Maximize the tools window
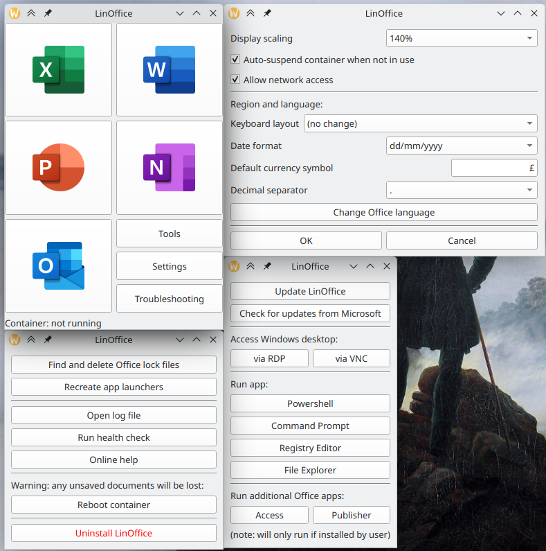The width and height of the screenshot is (546, 551). pos(370,266)
